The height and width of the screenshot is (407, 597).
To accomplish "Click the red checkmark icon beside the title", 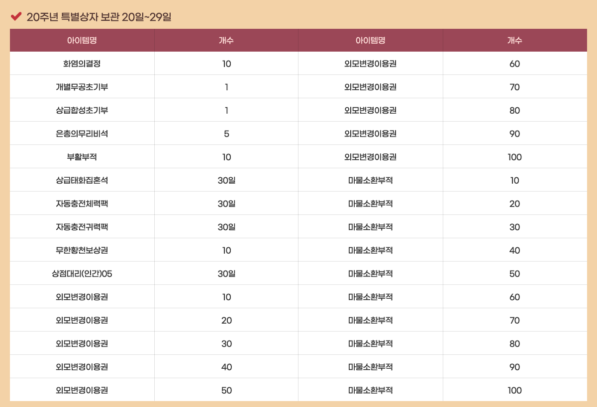I will pyautogui.click(x=16, y=16).
